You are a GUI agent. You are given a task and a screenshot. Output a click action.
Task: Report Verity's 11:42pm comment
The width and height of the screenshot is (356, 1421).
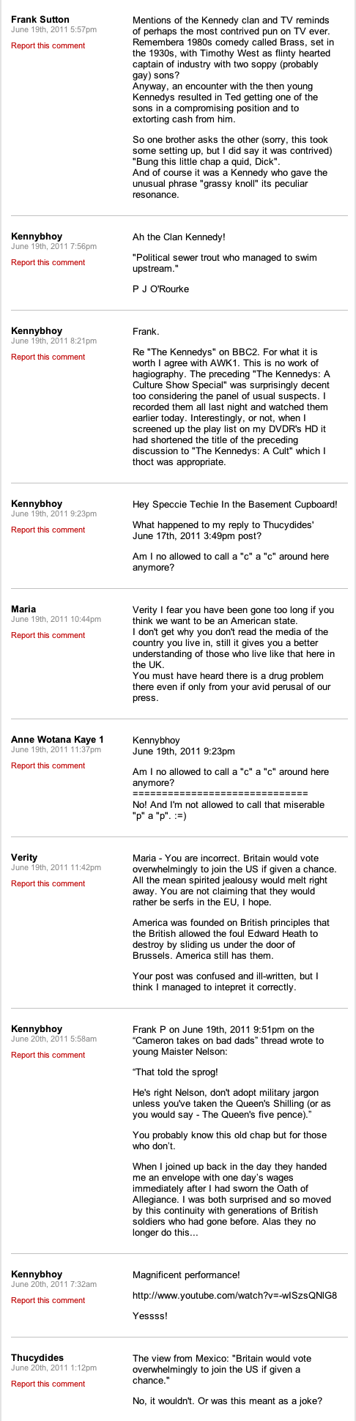click(x=48, y=883)
